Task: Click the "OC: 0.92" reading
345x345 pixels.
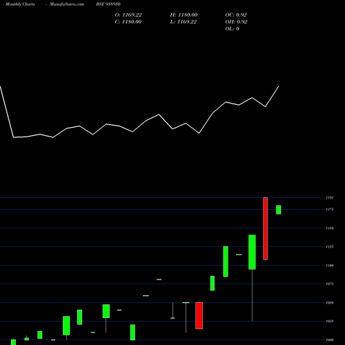Action: click(x=236, y=15)
